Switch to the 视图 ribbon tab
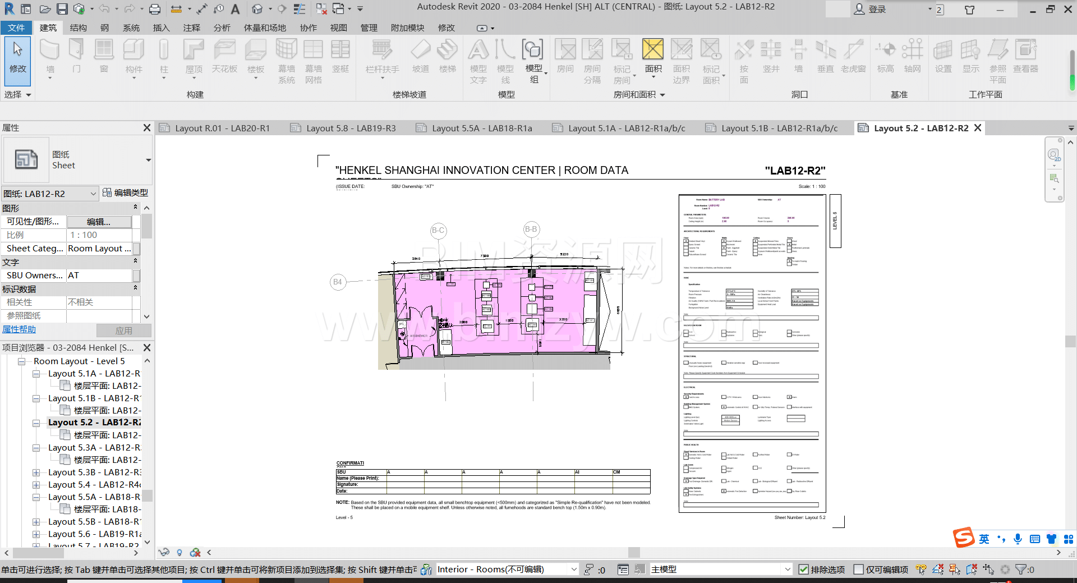Image resolution: width=1077 pixels, height=583 pixels. point(338,27)
